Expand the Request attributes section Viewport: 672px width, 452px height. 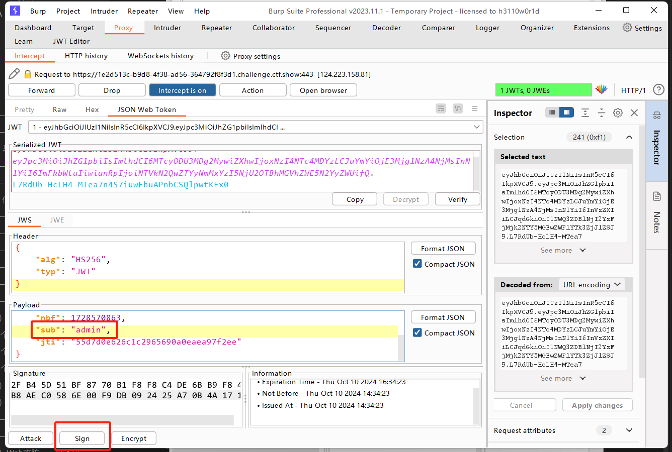coord(629,430)
